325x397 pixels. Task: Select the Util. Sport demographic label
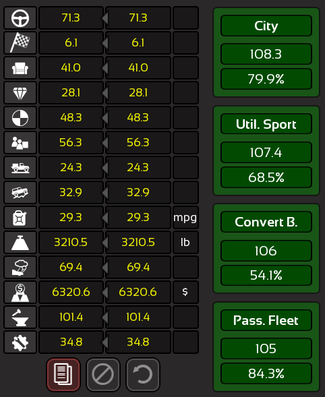(x=266, y=124)
